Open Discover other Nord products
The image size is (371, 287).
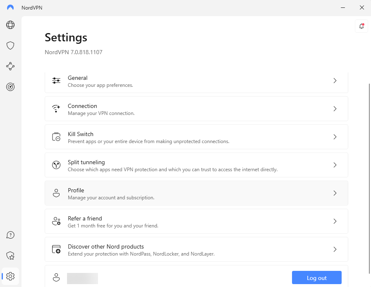[x=196, y=250]
